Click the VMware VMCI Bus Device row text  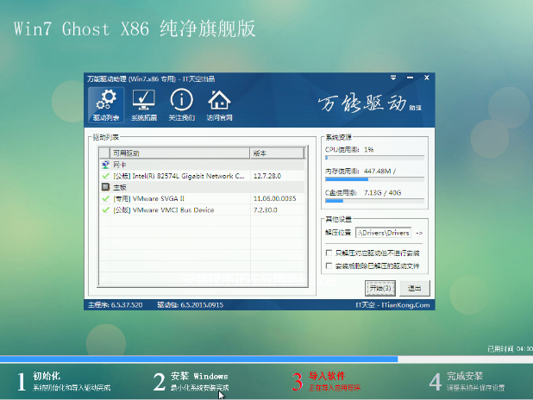(x=164, y=210)
